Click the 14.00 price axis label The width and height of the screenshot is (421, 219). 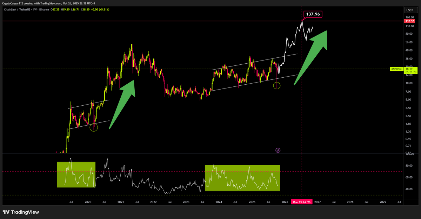coord(409,75)
